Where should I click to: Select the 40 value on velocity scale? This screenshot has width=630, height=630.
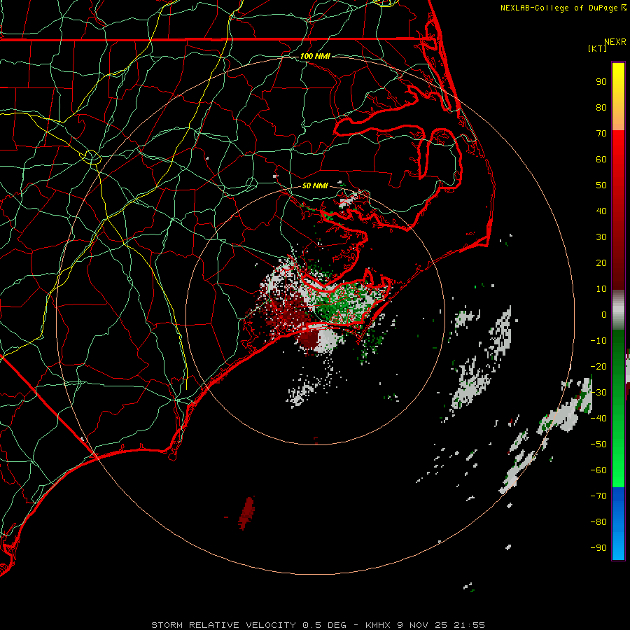click(x=601, y=211)
